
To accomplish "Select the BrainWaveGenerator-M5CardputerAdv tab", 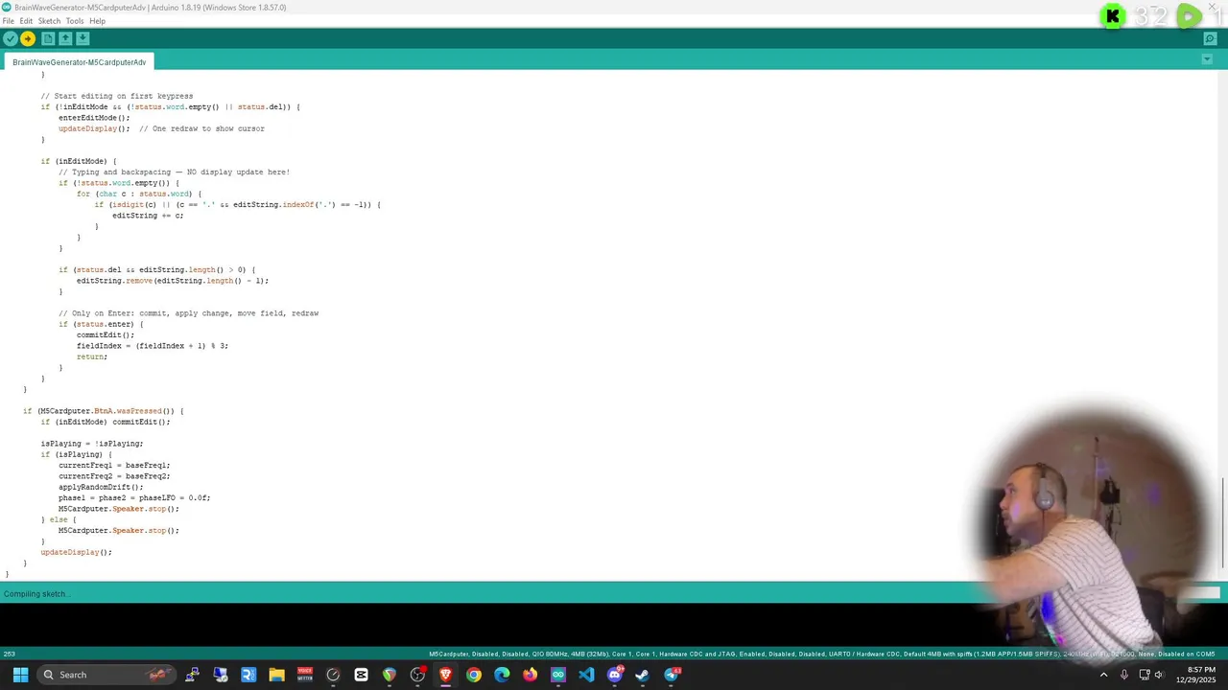I will [x=80, y=62].
